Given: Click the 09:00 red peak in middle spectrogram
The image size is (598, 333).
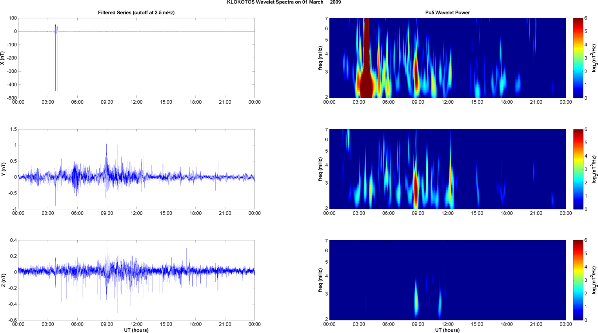Looking at the screenshot, I should [x=416, y=188].
